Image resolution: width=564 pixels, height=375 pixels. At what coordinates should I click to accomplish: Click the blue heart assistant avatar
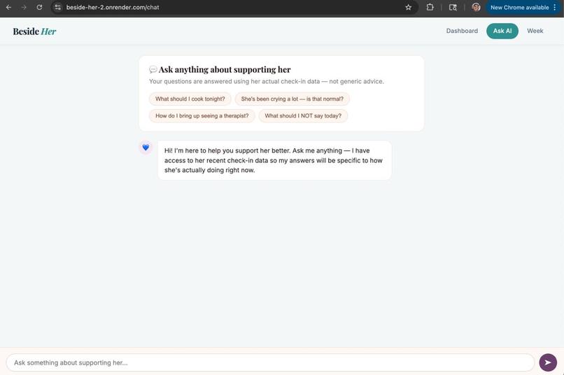coord(146,148)
